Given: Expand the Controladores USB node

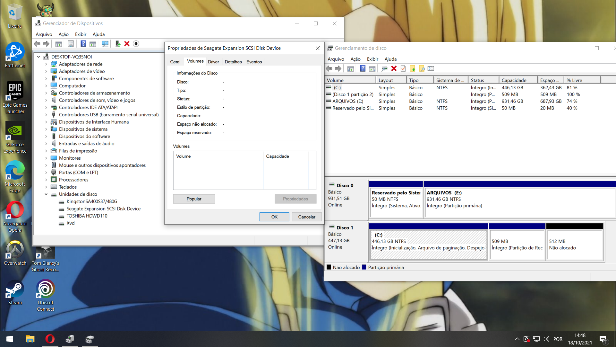Looking at the screenshot, I should [46, 115].
